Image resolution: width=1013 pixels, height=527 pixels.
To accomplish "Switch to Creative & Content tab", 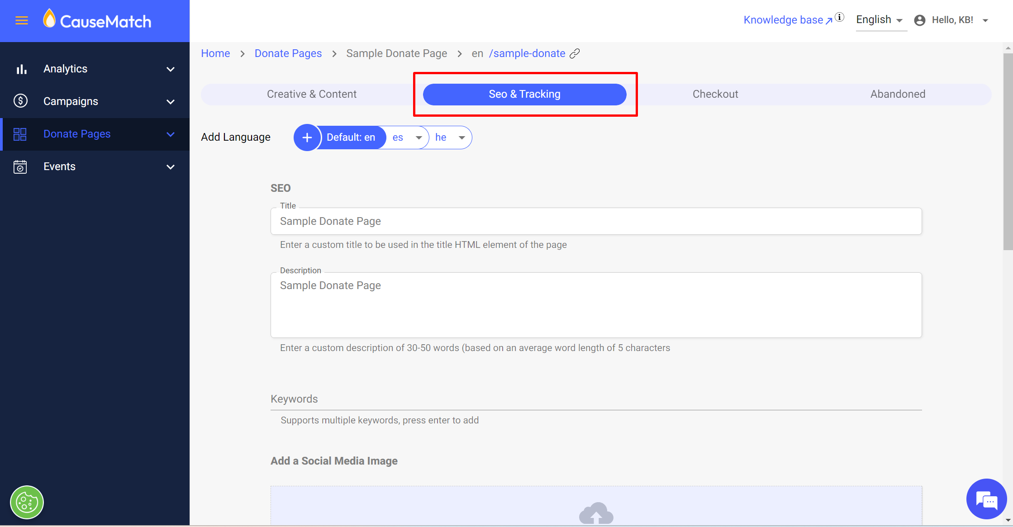I will point(311,94).
